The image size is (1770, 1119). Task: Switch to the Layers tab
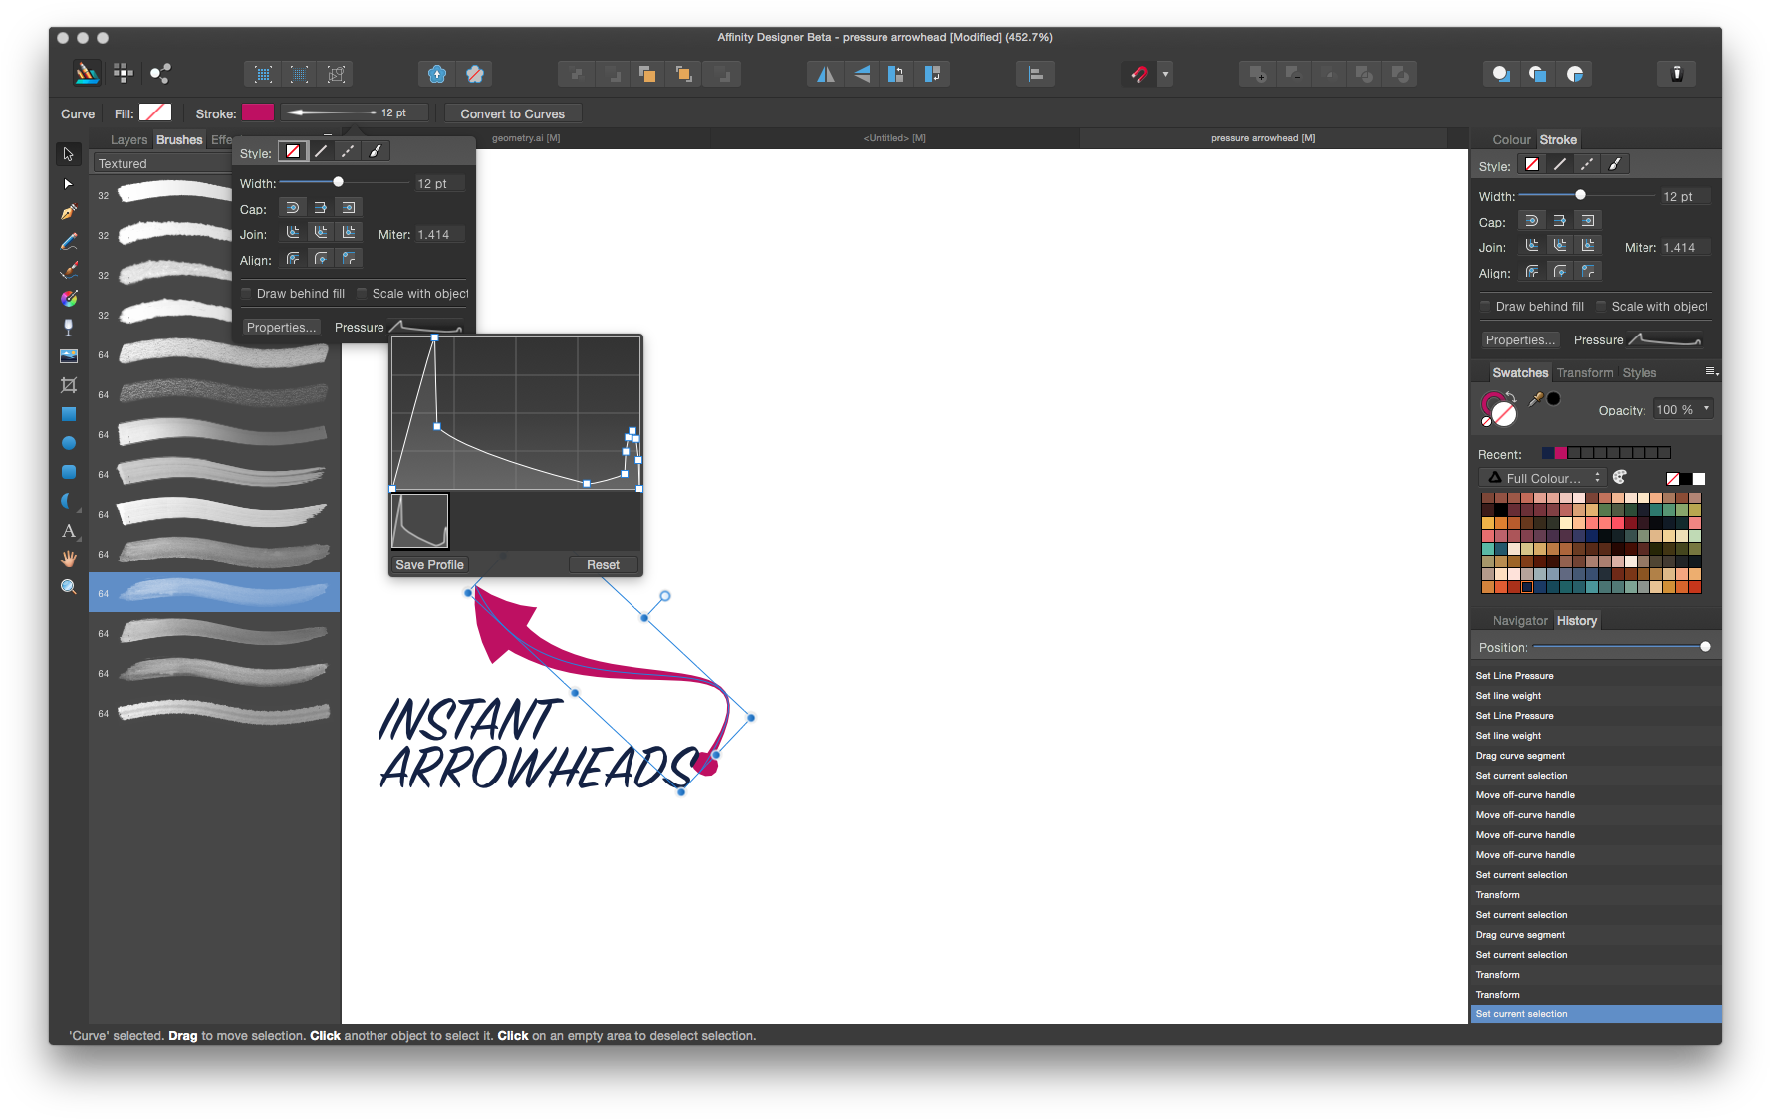point(128,140)
